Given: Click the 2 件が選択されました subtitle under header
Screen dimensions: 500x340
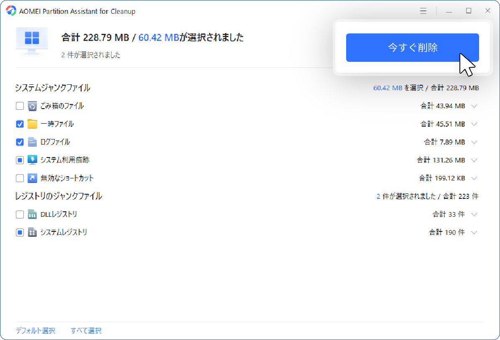Looking at the screenshot, I should (x=91, y=55).
